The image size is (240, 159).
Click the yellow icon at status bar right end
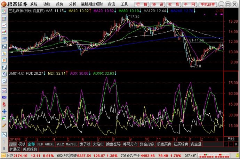pyautogui.click(x=237, y=156)
